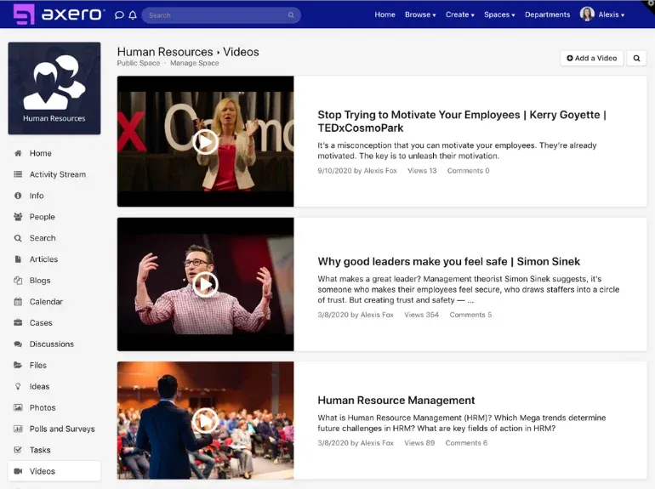Click 'Comments 5' on Simon Sinek video
Screen dimensions: 655x489
[x=470, y=315]
